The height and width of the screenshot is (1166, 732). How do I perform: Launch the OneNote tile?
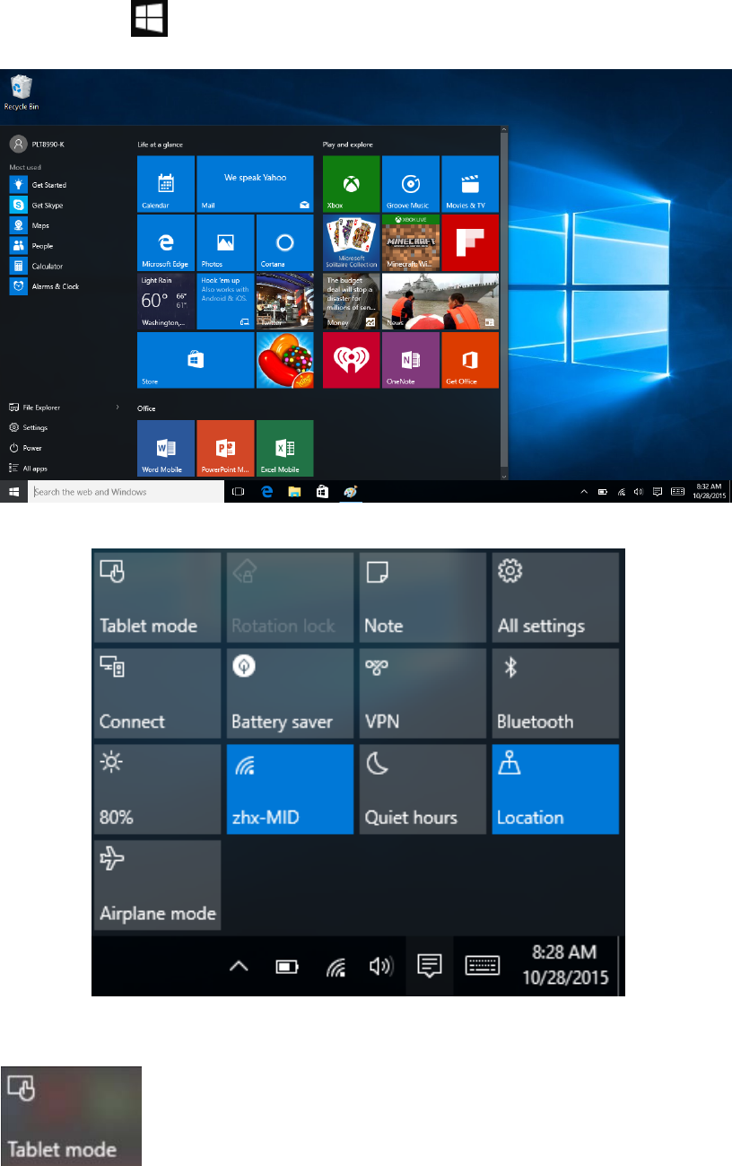pyautogui.click(x=411, y=360)
